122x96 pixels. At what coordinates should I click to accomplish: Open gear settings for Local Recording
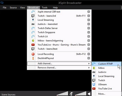89,54
